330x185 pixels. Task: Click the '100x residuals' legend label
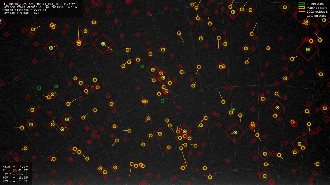(317, 12)
